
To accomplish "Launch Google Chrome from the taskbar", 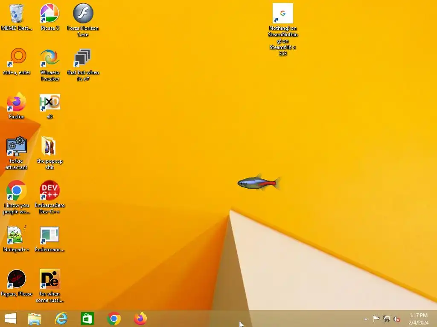I will pos(114,318).
